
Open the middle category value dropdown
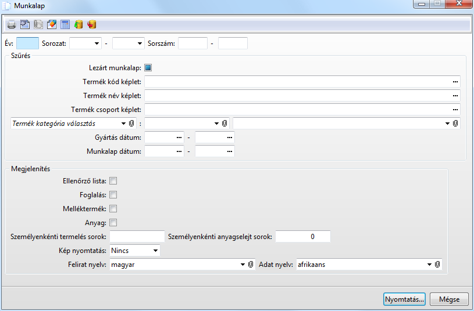pyautogui.click(x=216, y=124)
